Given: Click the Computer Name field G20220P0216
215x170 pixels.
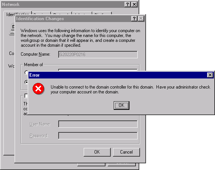Looking at the screenshot, I should pyautogui.click(x=98, y=55).
